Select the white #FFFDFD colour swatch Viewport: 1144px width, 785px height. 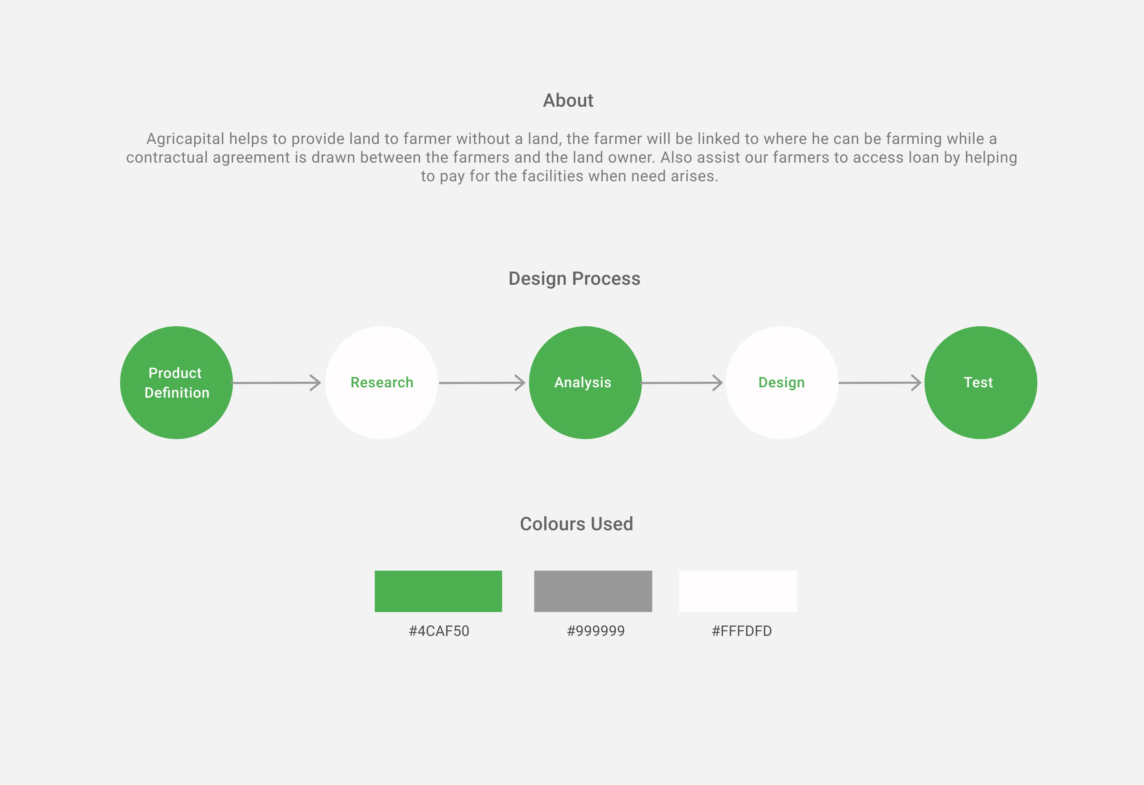click(x=738, y=591)
